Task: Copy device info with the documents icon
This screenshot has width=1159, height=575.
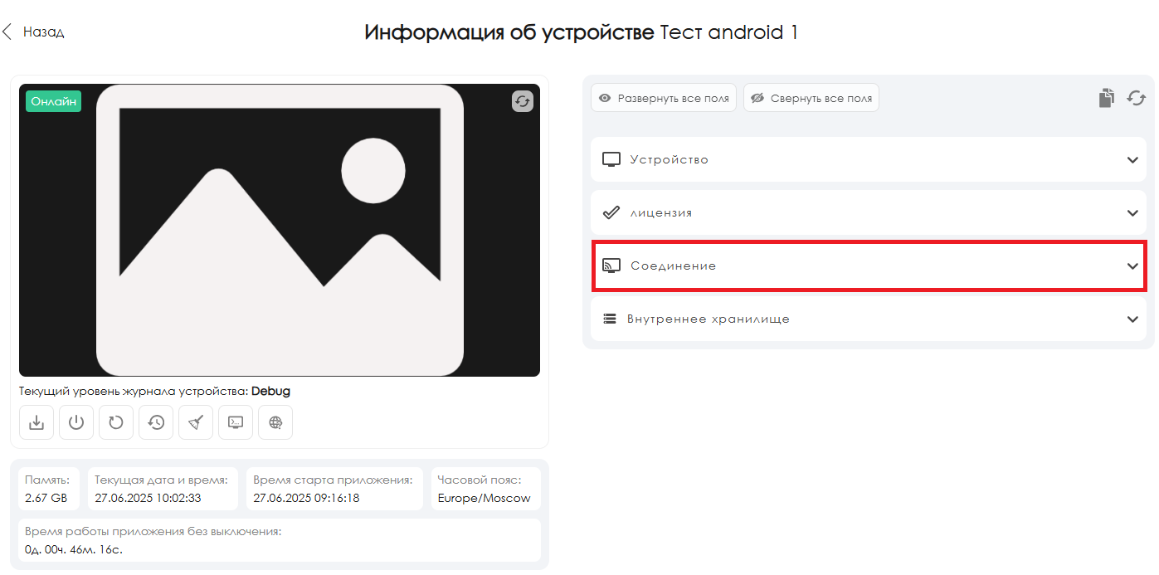Action: 1106,98
